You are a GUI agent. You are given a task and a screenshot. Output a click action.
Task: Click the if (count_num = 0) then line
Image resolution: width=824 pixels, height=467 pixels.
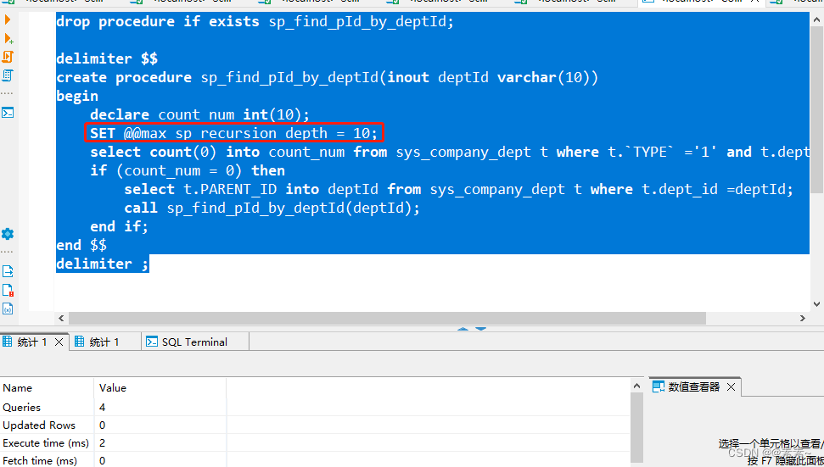(188, 170)
